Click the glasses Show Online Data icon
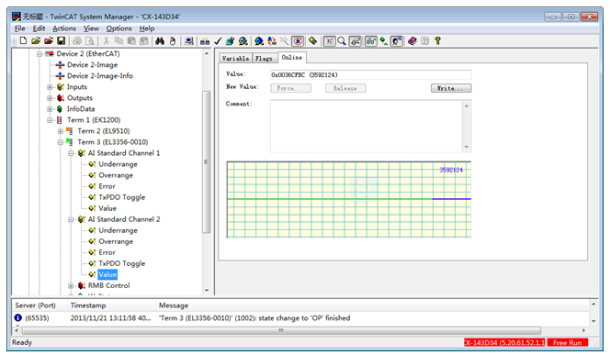 [x=371, y=40]
